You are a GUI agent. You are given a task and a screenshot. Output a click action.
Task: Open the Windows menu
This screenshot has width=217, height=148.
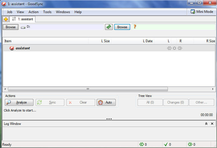point(63,12)
